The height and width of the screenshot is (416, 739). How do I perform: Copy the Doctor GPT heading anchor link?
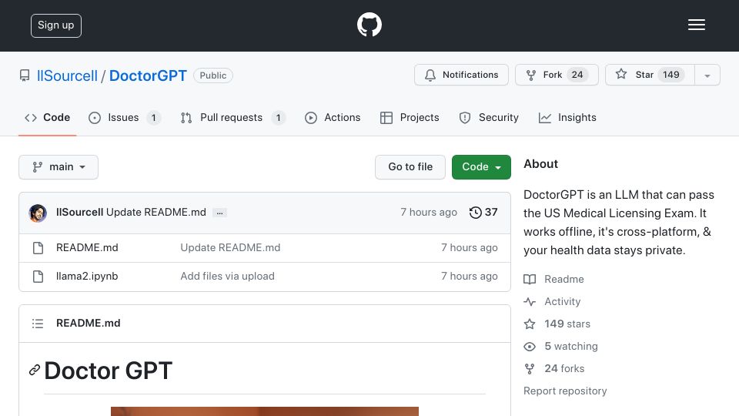[35, 371]
